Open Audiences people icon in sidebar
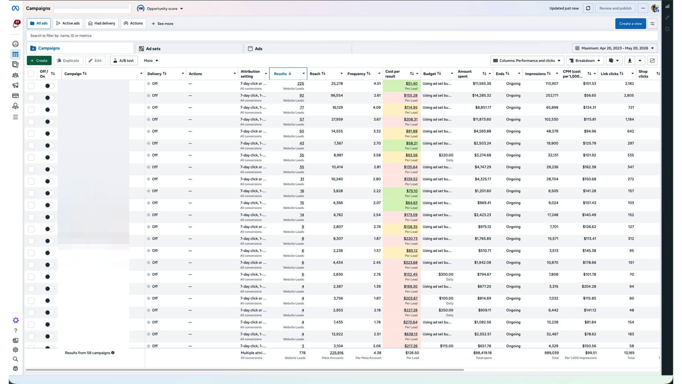682x384 pixels. click(15, 75)
